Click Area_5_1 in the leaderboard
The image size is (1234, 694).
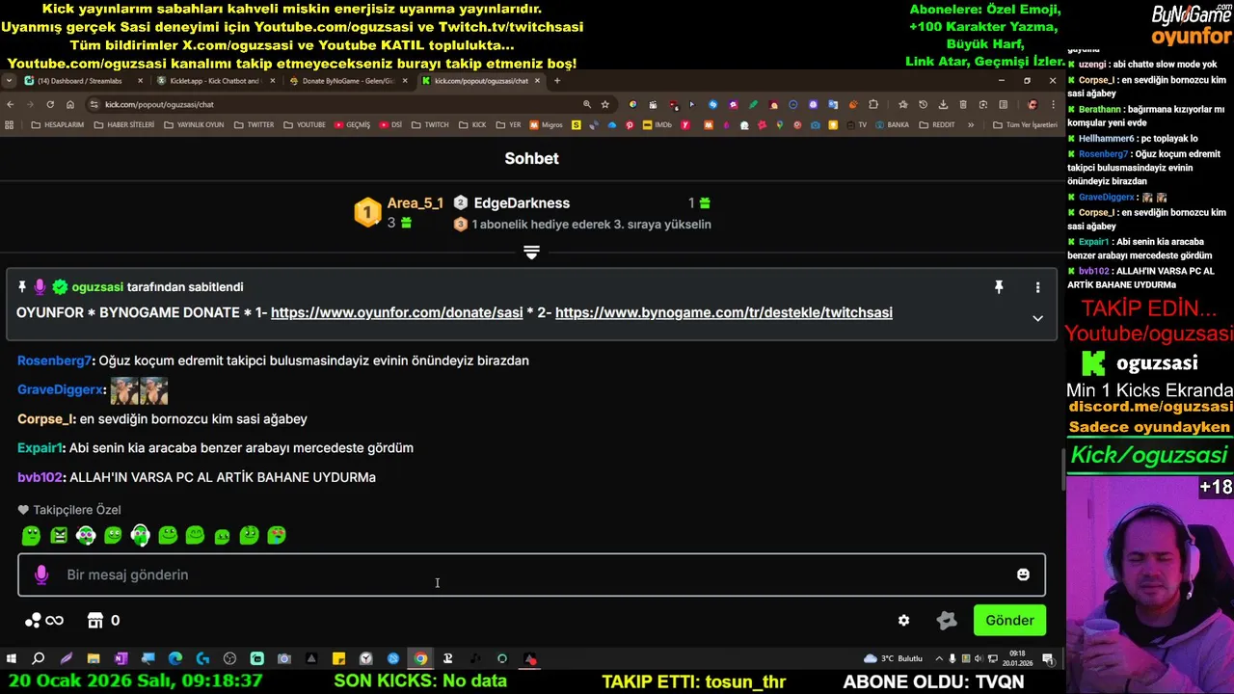415,203
